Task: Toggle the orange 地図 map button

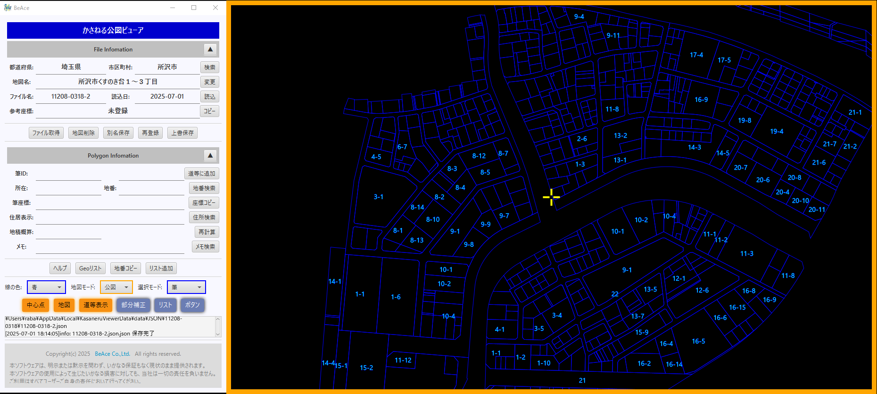Action: pos(64,305)
